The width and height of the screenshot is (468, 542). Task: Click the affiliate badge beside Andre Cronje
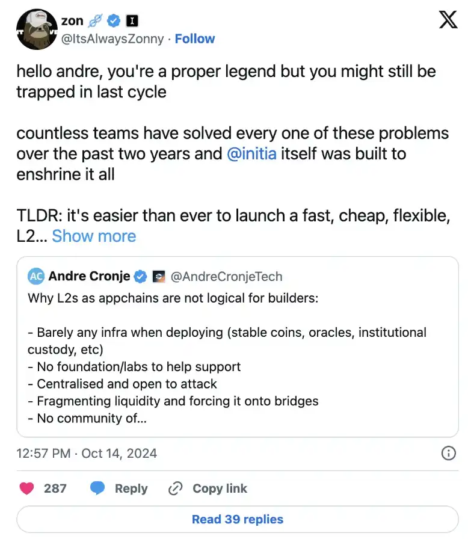click(158, 277)
